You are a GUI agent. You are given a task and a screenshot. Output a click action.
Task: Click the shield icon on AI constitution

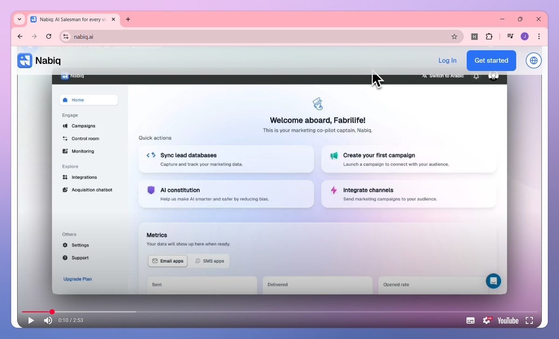150,190
